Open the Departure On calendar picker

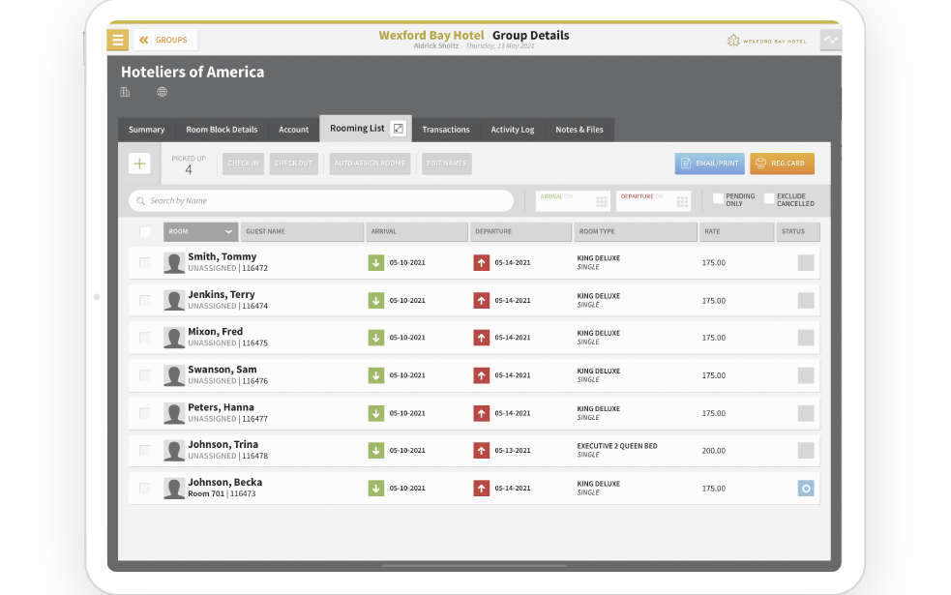[x=682, y=201]
